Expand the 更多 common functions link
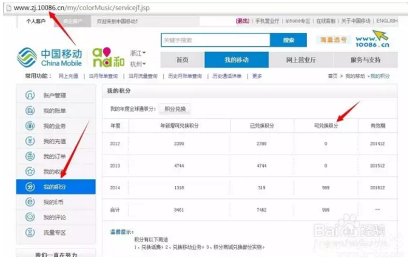The height and width of the screenshot is (265, 410). pyautogui.click(x=257, y=76)
